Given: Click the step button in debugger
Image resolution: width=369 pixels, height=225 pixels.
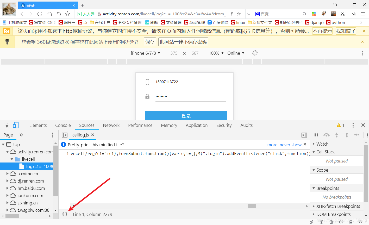Looking at the screenshot, I should pyautogui.click(x=357, y=135).
